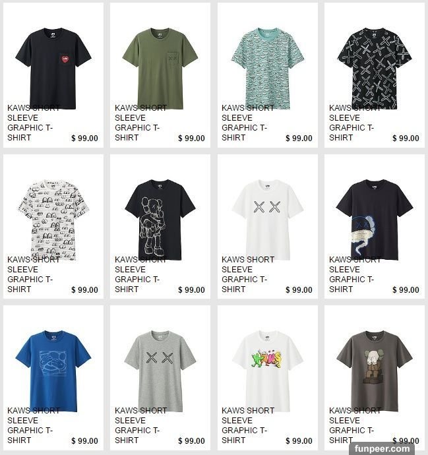Image resolution: width=428 pixels, height=455 pixels.
Task: View the black shirt with white X pattern
Action: [x=375, y=69]
